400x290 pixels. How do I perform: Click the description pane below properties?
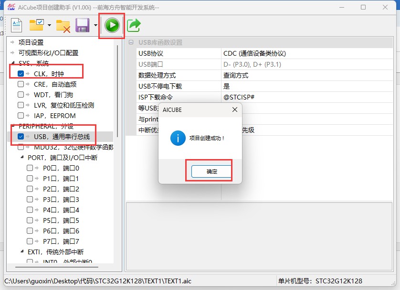pyautogui.click(x=259, y=237)
